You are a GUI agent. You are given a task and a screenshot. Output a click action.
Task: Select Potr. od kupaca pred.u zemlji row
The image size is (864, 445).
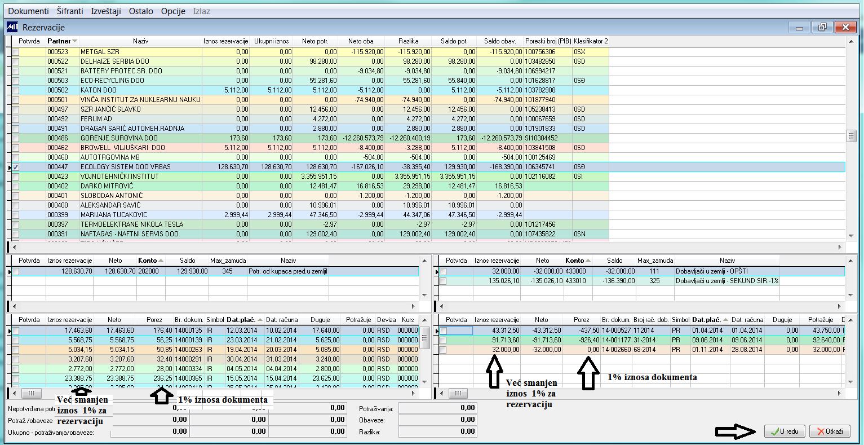215,271
